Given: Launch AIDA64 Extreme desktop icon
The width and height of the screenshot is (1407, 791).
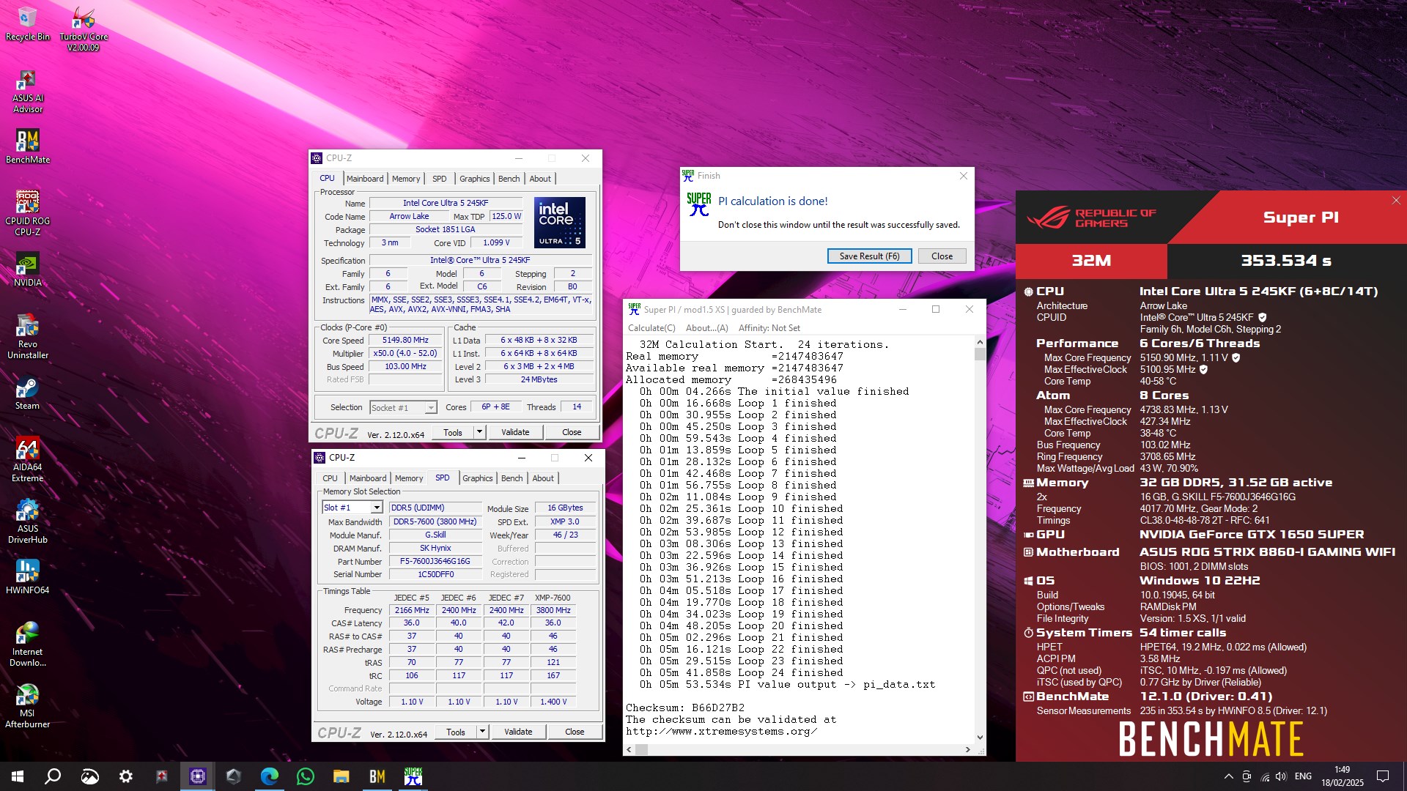Looking at the screenshot, I should coord(27,459).
